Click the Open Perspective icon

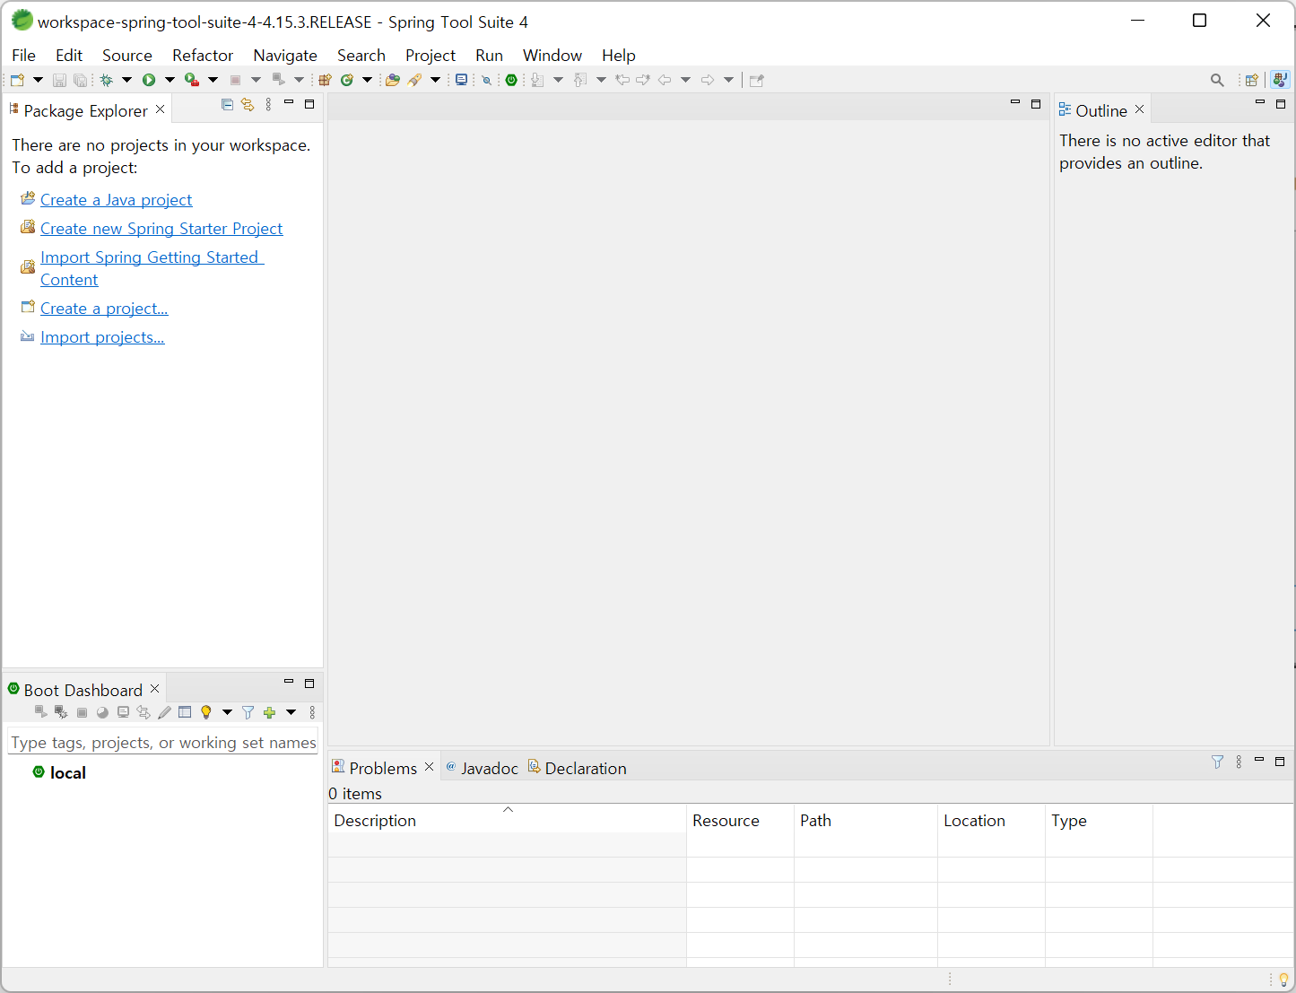[1251, 80]
